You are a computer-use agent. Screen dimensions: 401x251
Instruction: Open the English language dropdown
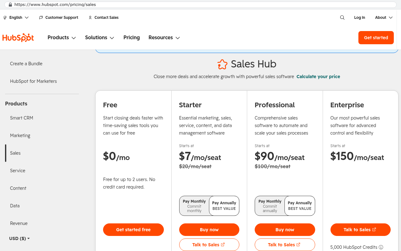pyautogui.click(x=16, y=18)
